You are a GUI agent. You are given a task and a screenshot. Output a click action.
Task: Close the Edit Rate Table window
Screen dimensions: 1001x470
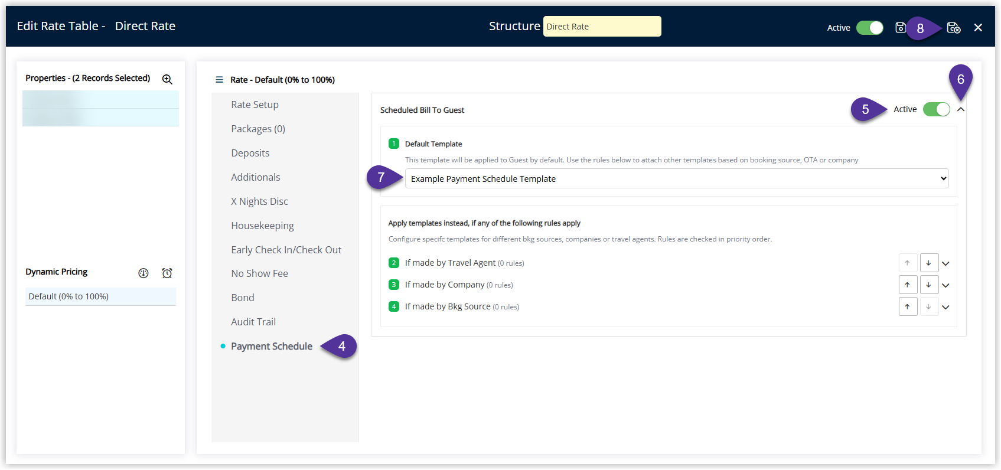(x=978, y=28)
